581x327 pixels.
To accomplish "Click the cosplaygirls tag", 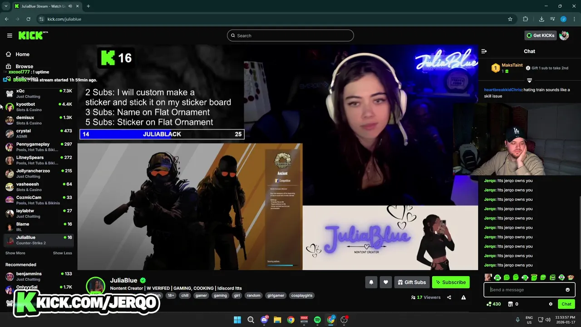I will point(302,296).
